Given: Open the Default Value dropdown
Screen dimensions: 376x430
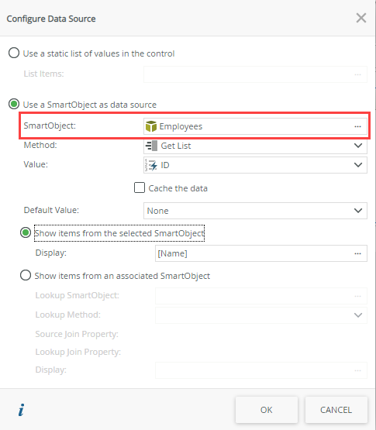Looking at the screenshot, I should coord(255,211).
